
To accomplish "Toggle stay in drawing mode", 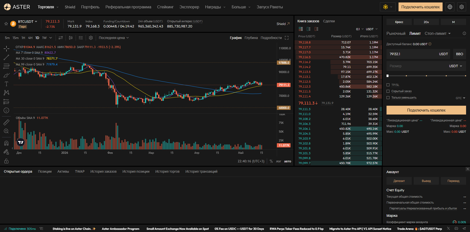I will (x=6, y=151).
